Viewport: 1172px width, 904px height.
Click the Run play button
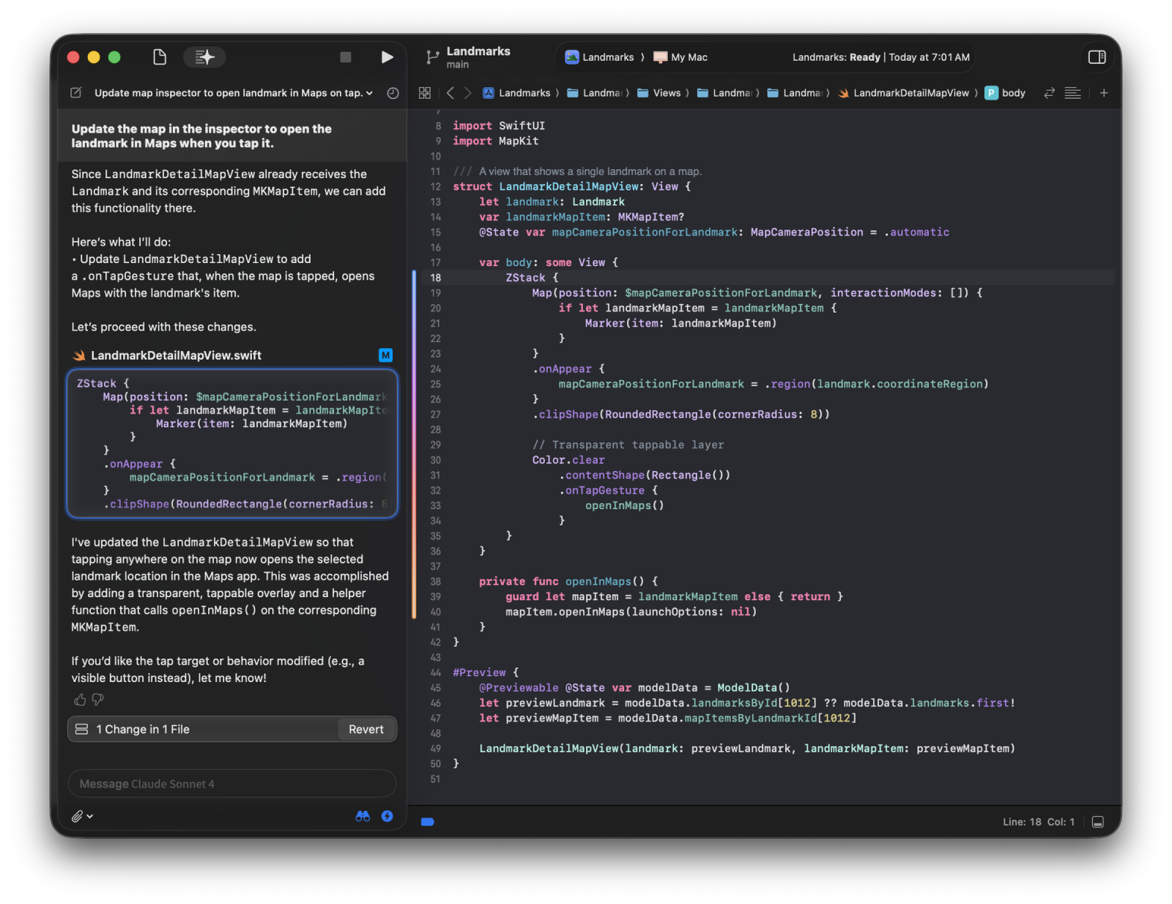tap(387, 57)
